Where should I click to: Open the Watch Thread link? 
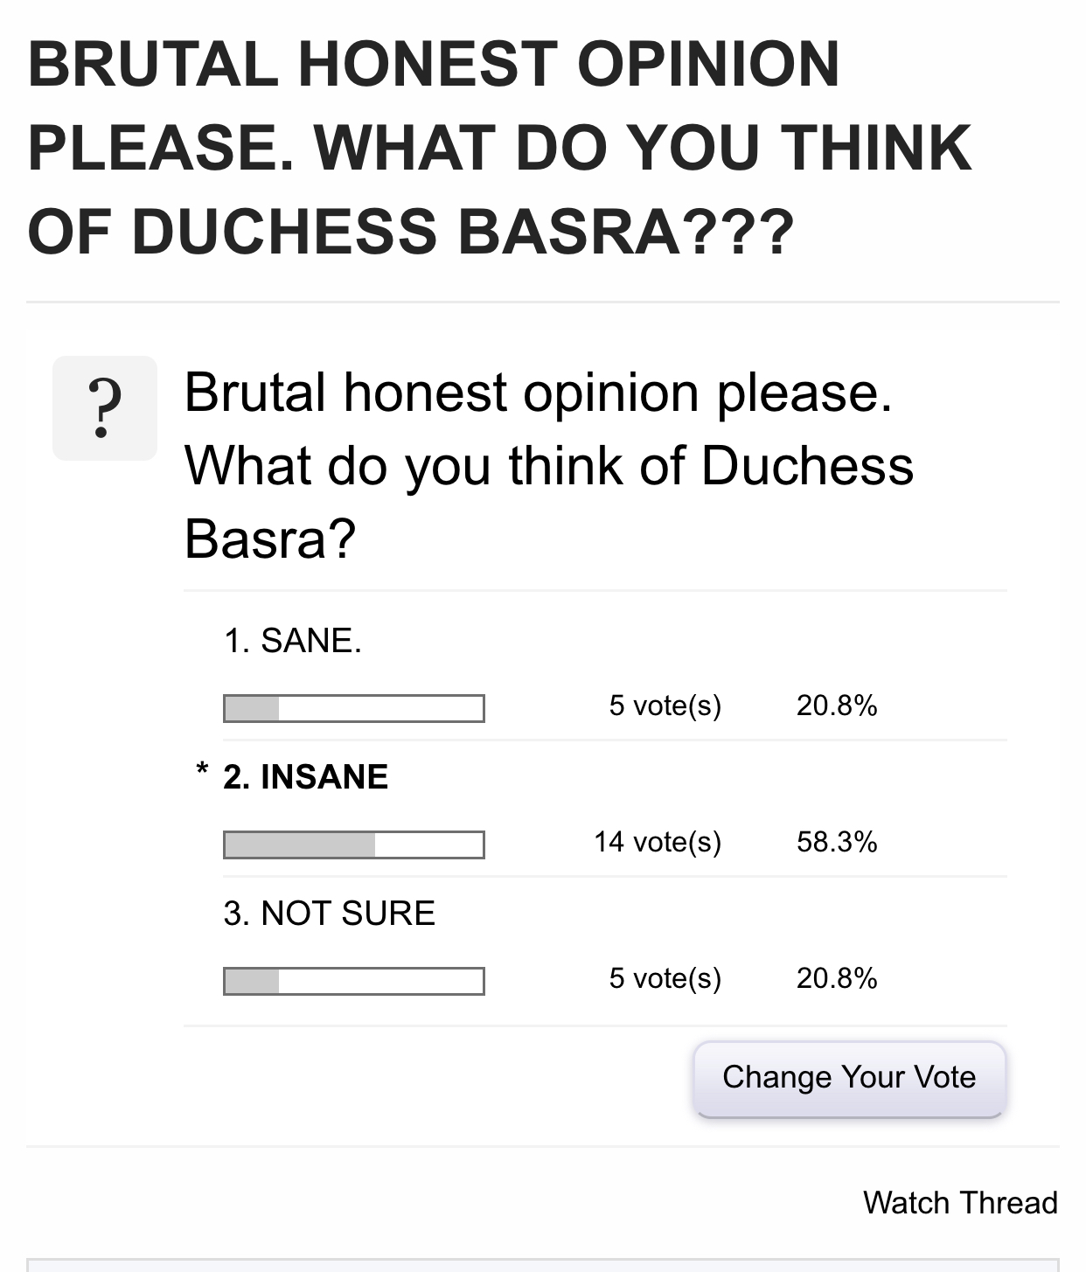click(959, 1203)
